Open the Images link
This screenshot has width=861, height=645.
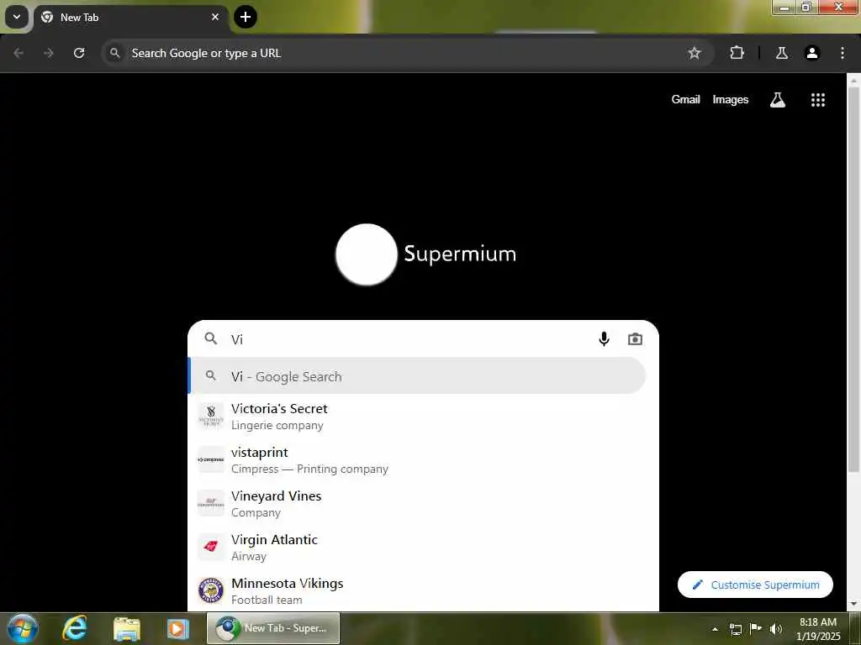click(731, 99)
